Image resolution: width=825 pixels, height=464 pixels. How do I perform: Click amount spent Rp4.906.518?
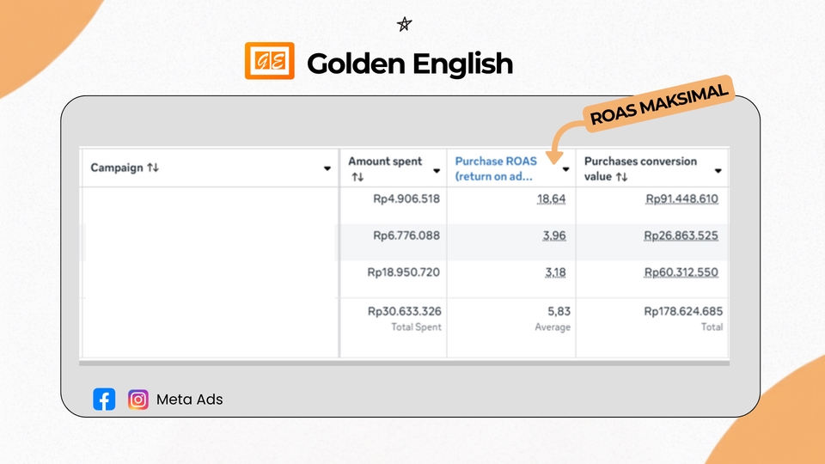pos(406,198)
